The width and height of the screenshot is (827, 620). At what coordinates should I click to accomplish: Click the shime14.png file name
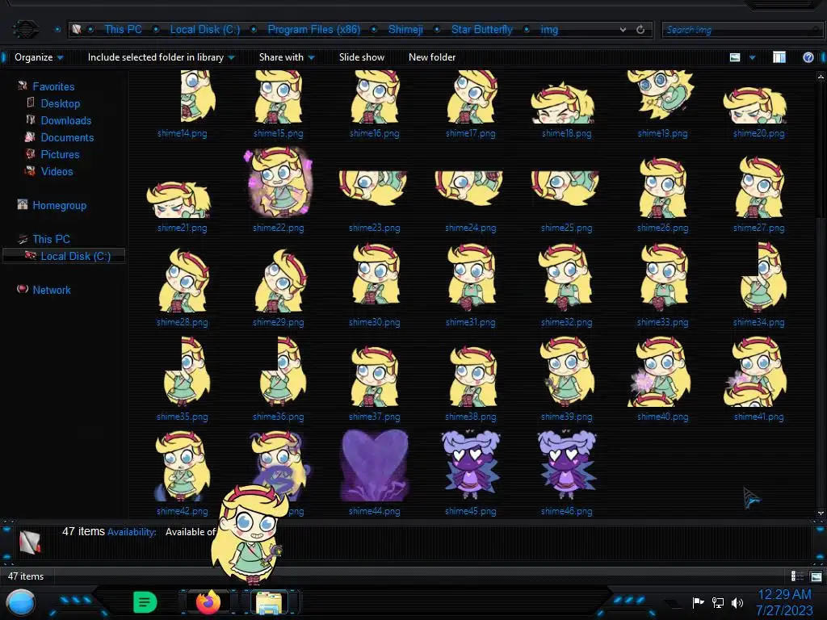[182, 133]
